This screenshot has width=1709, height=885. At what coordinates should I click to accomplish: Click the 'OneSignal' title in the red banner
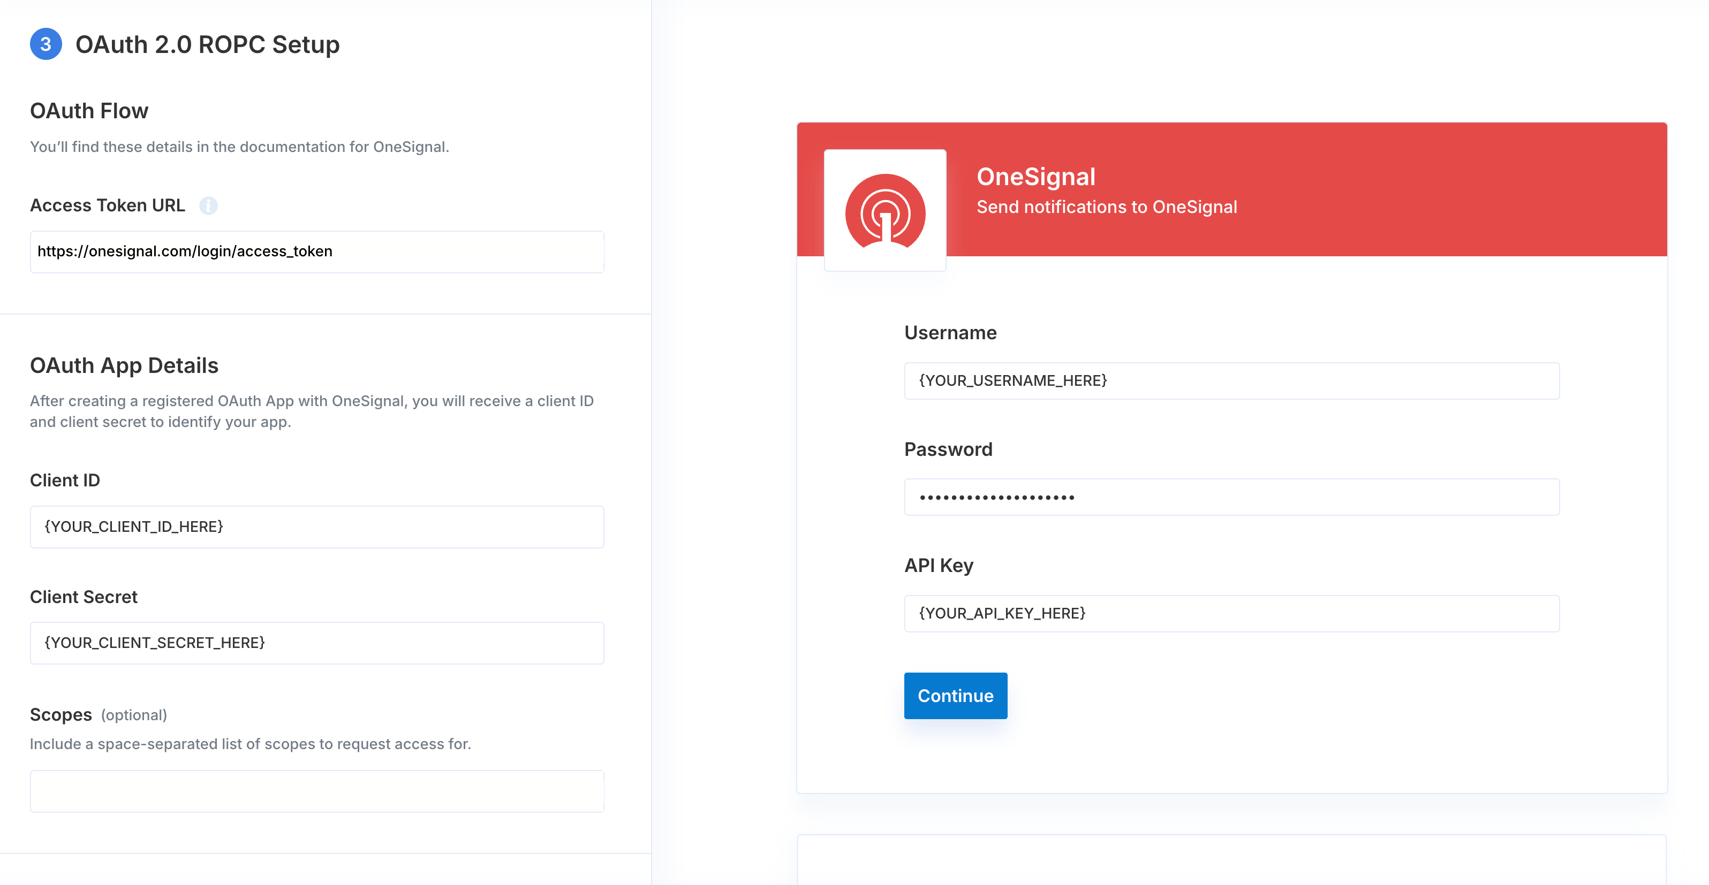pyautogui.click(x=1035, y=177)
